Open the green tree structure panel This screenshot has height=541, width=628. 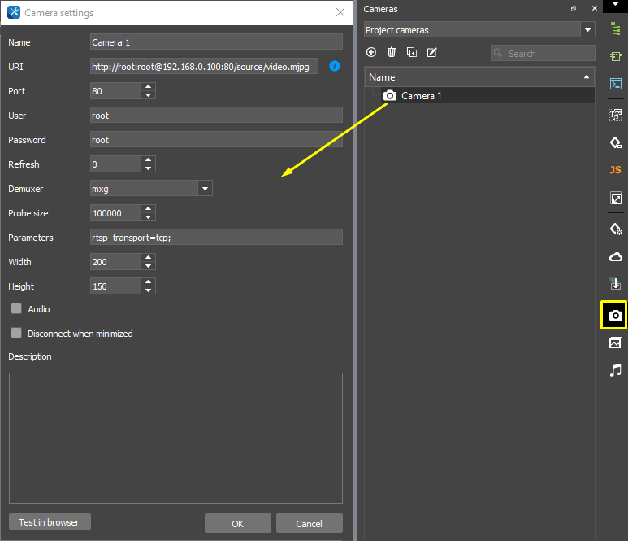615,29
